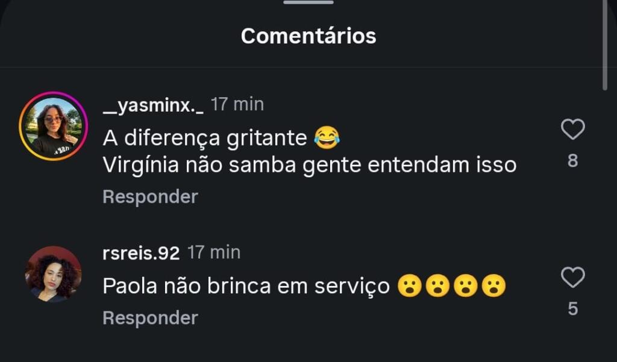Screen dimensions: 617x362
Task: Click the Comentários heading
Action: 308,36
